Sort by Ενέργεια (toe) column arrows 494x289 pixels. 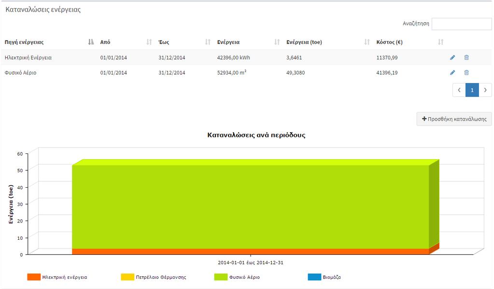coord(367,42)
